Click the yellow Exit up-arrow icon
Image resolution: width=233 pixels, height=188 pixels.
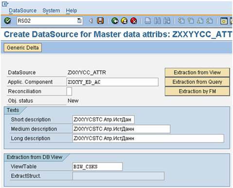click(124, 21)
